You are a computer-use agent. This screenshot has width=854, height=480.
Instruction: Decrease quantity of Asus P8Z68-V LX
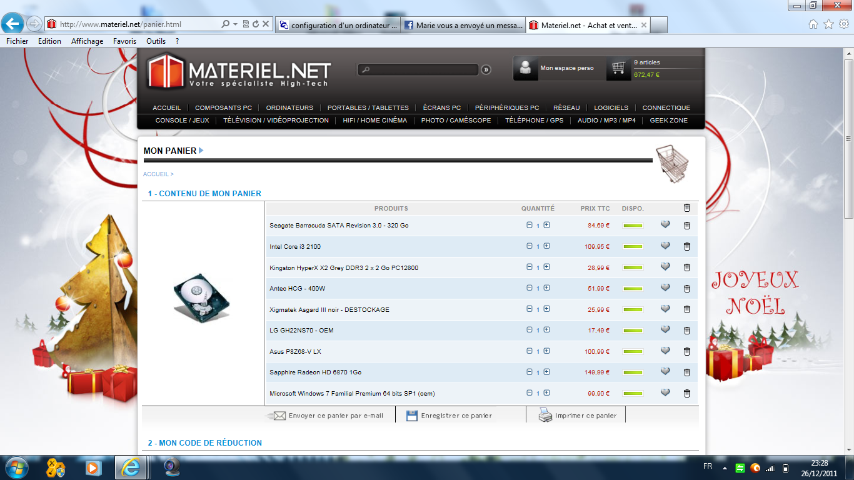(x=530, y=351)
